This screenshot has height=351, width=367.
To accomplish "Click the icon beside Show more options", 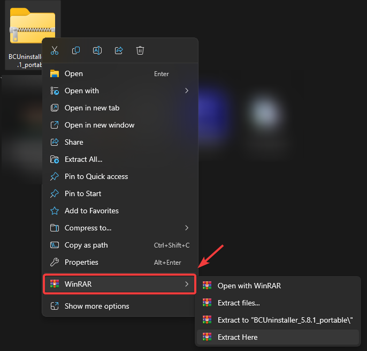I will coord(55,306).
